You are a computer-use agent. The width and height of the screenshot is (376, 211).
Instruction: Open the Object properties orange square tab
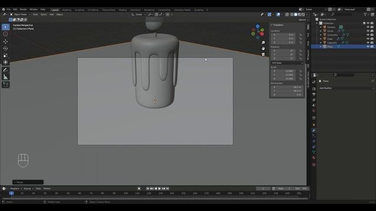(314, 125)
